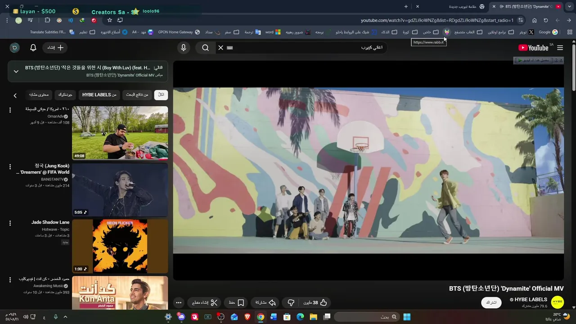The image size is (576, 324).
Task: Go back with the browser back arrow
Action: pyautogui.click(x=569, y=20)
